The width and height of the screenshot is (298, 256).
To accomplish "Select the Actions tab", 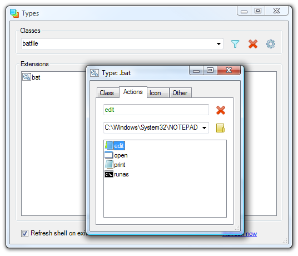I will [x=133, y=92].
